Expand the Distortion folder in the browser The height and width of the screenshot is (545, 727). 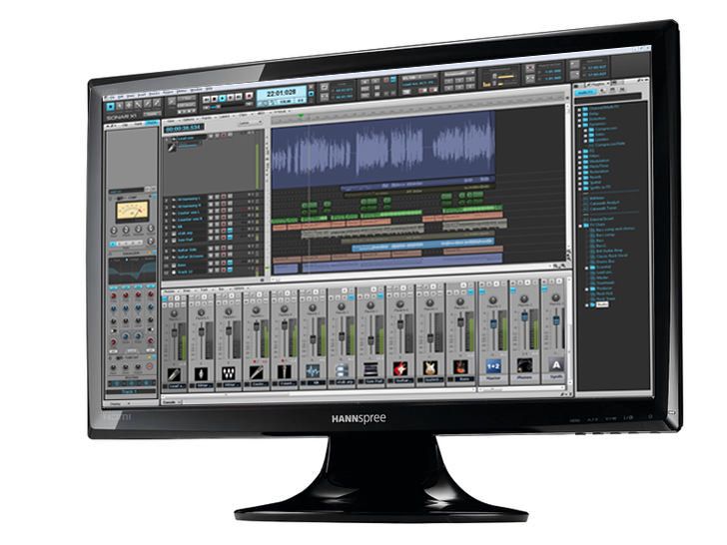pos(579,121)
